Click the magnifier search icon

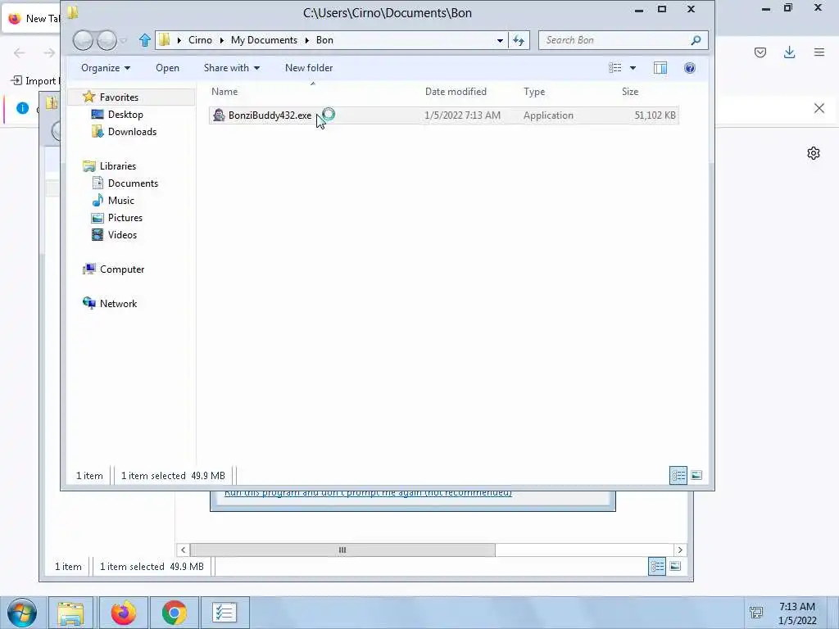[x=696, y=40]
